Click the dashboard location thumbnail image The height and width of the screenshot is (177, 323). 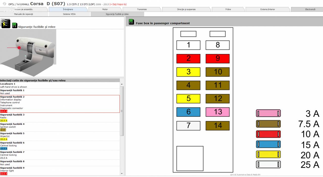click(28, 53)
